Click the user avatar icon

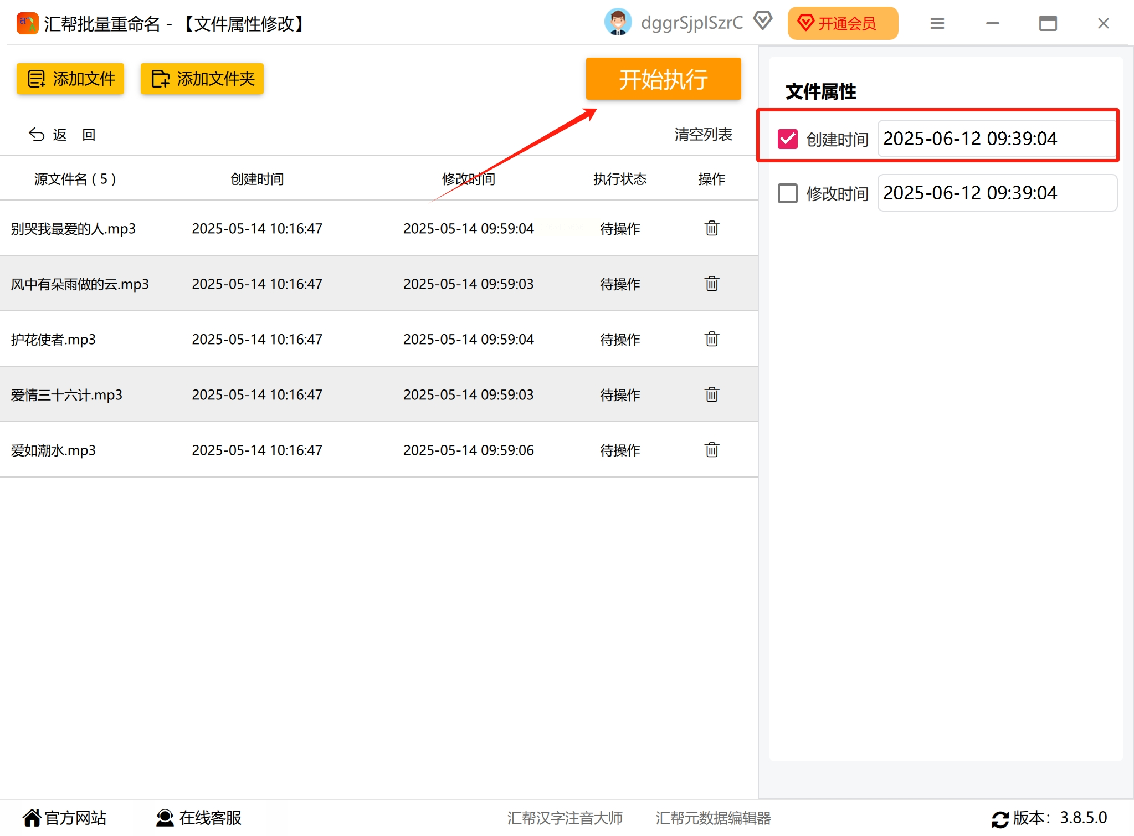618,23
